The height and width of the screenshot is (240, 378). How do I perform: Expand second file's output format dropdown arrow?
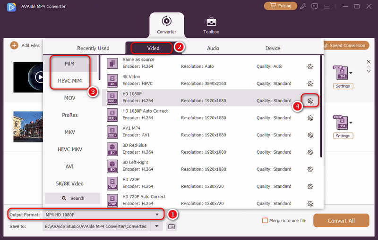[351, 123]
